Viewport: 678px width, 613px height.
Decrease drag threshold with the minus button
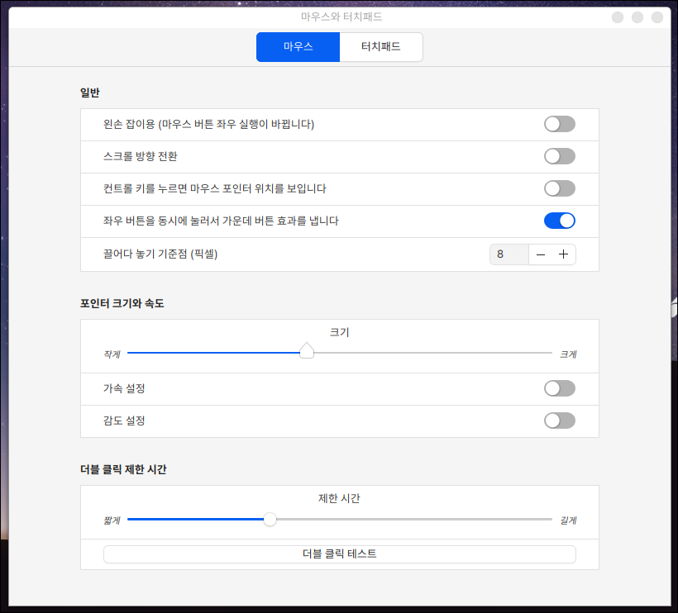[541, 254]
